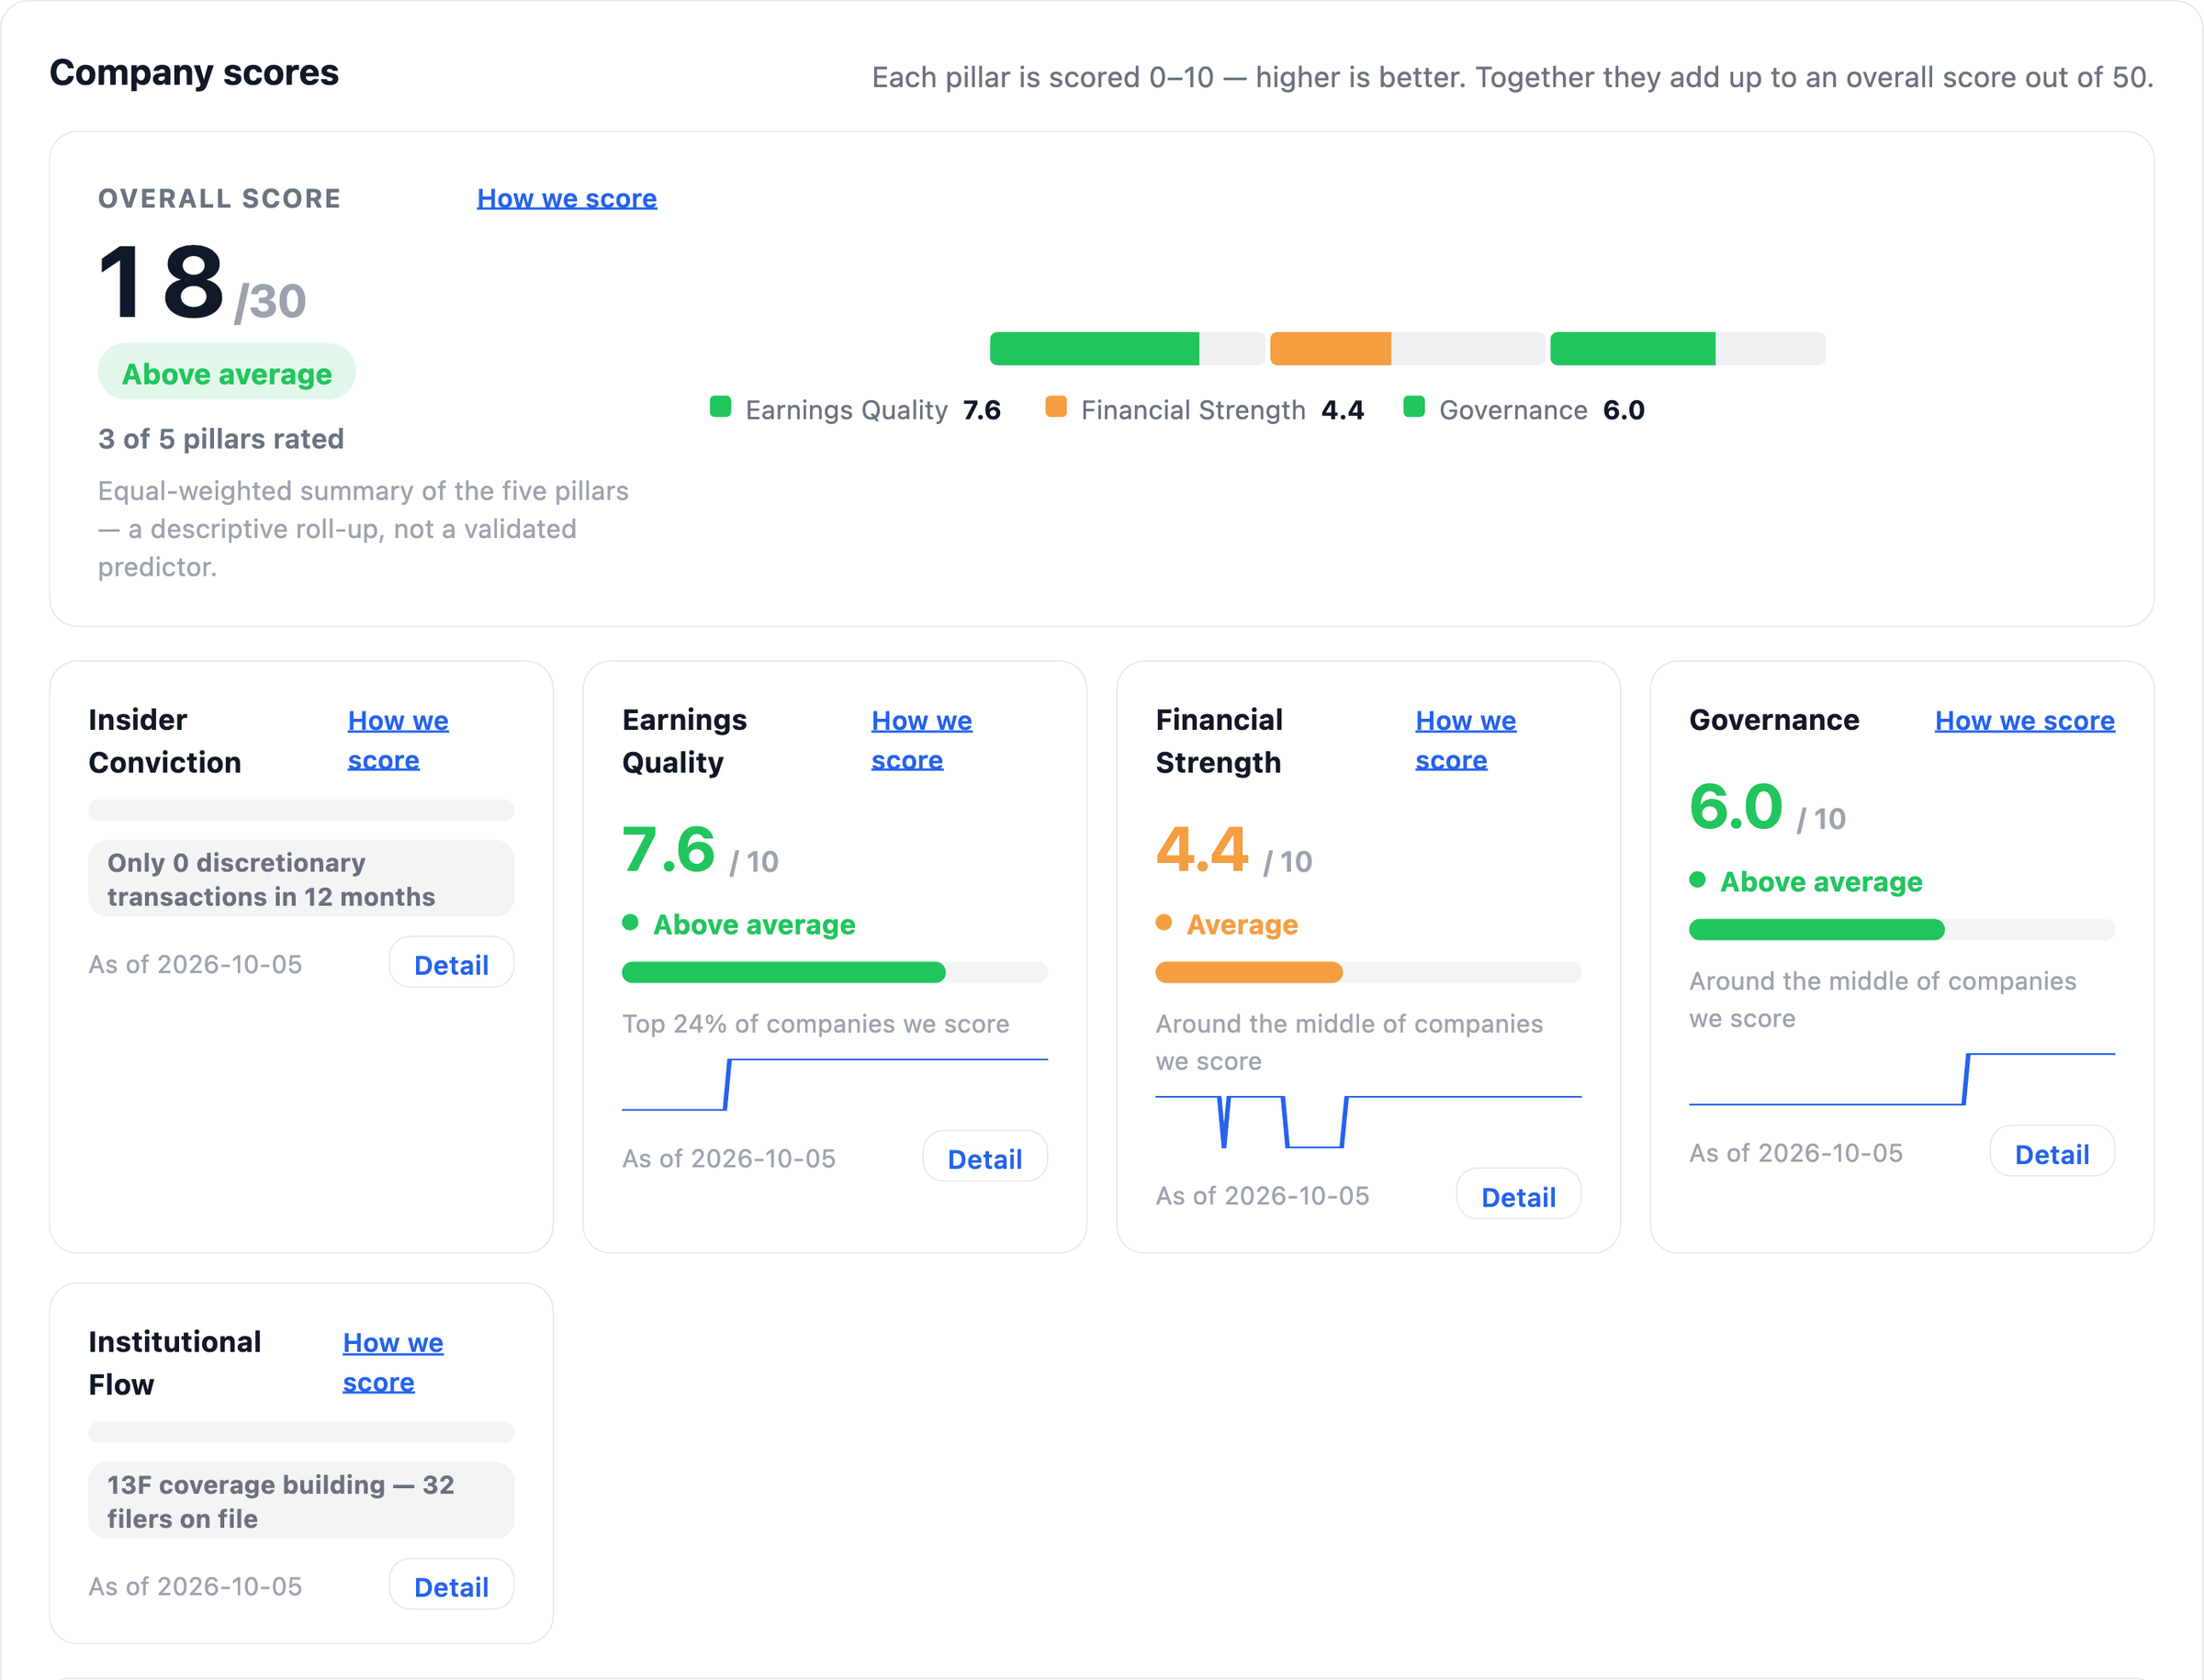Viewport: 2204px width, 1680px height.
Task: Click the 7.6 score in Earnings Quality card
Action: pos(668,850)
